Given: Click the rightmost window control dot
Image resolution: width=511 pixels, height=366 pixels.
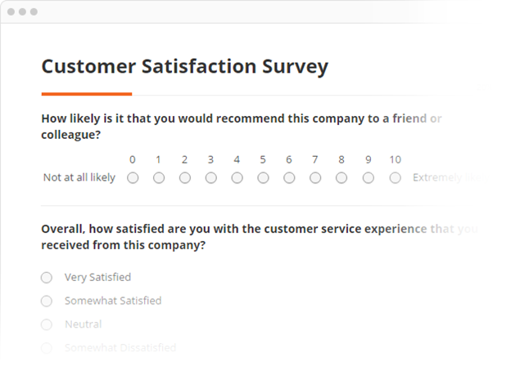Looking at the screenshot, I should (34, 12).
